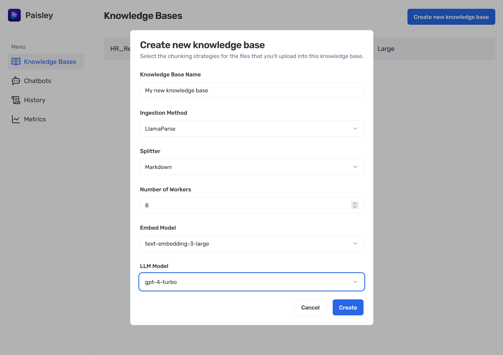This screenshot has height=355, width=503.
Task: Open the Embed Model dropdown
Action: pyautogui.click(x=251, y=243)
